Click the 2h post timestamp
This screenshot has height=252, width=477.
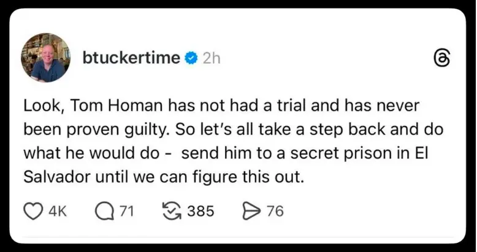[212, 58]
